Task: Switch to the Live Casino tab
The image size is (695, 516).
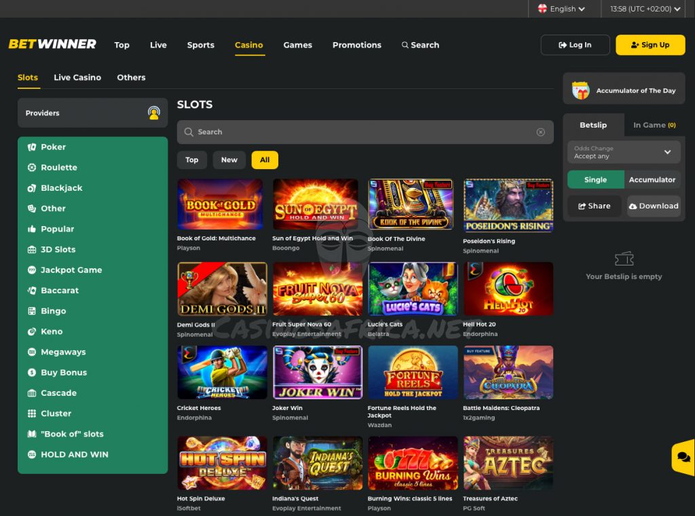Action: point(77,77)
